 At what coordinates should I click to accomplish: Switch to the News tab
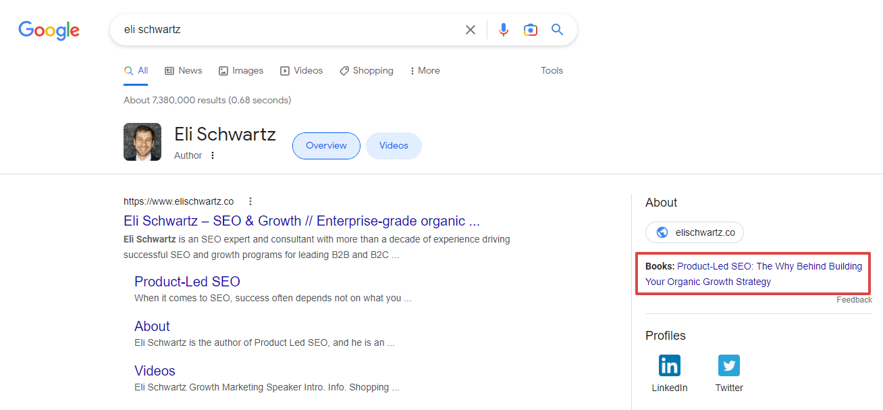[x=184, y=71]
